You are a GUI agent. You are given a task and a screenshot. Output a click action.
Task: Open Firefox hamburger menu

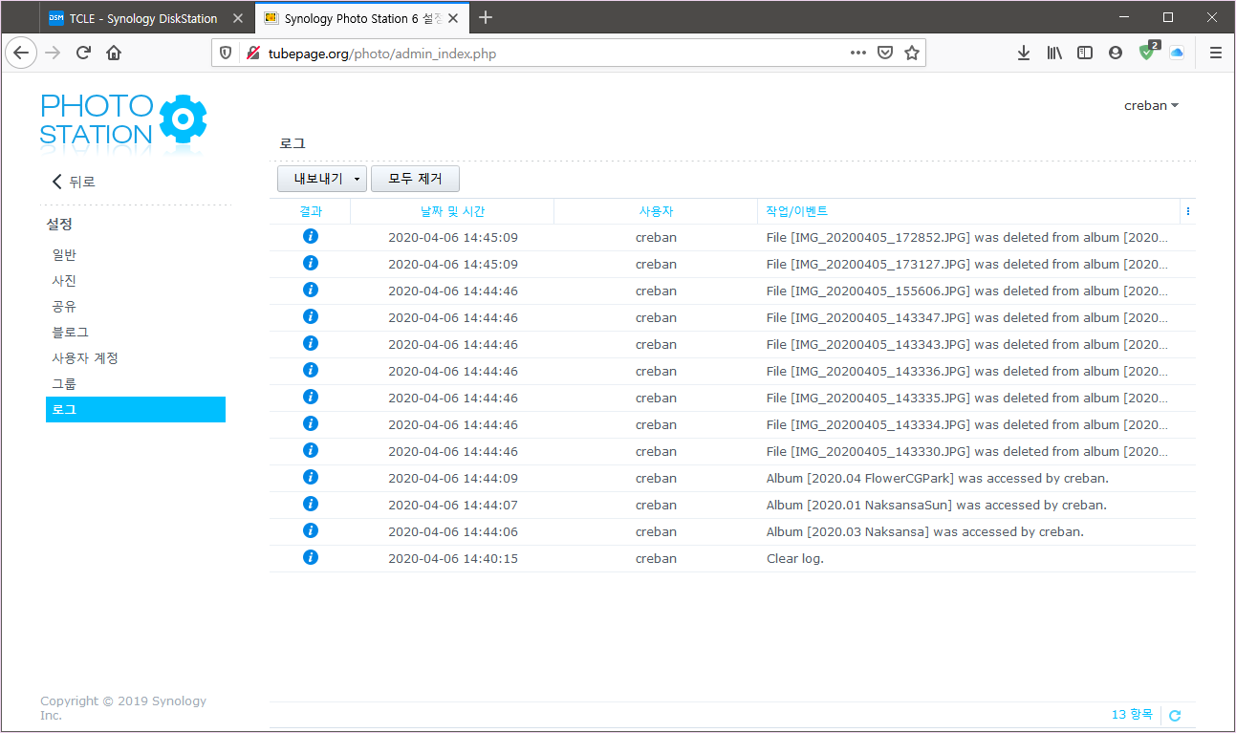pos(1216,54)
